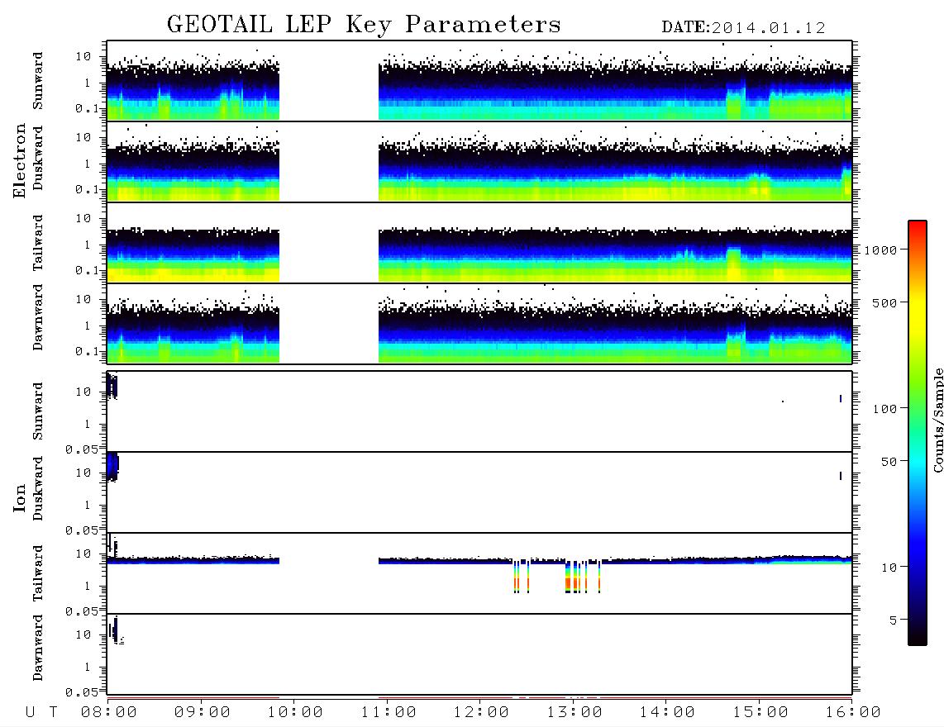Click the 10:00 time tick label
944x727 pixels.
pos(295,713)
